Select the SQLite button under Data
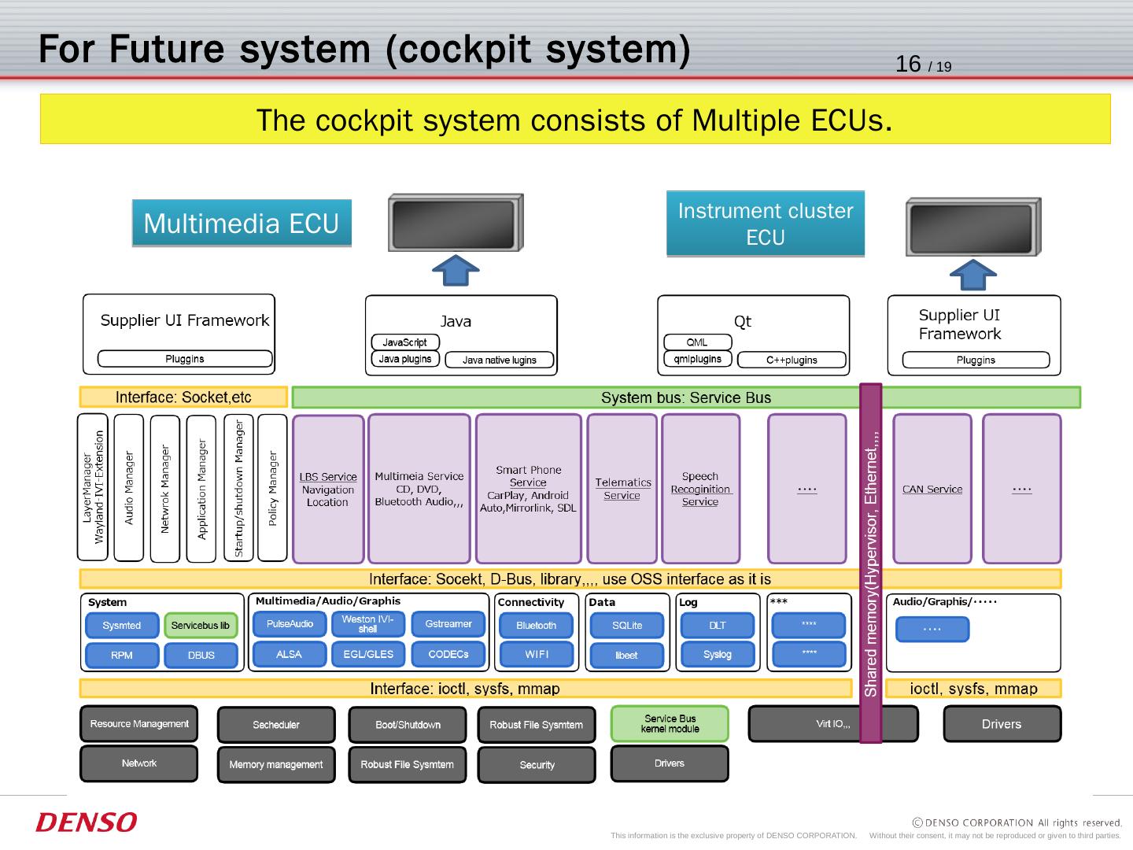 tap(627, 626)
